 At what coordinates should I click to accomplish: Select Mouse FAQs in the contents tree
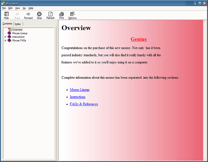tap(19, 40)
